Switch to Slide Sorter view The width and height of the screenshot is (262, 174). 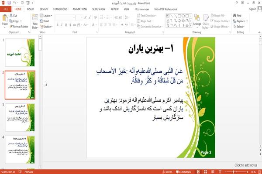coord(205,172)
